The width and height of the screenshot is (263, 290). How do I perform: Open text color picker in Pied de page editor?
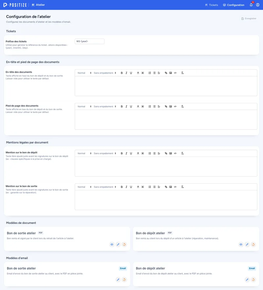pyautogui.click(x=138, y=107)
